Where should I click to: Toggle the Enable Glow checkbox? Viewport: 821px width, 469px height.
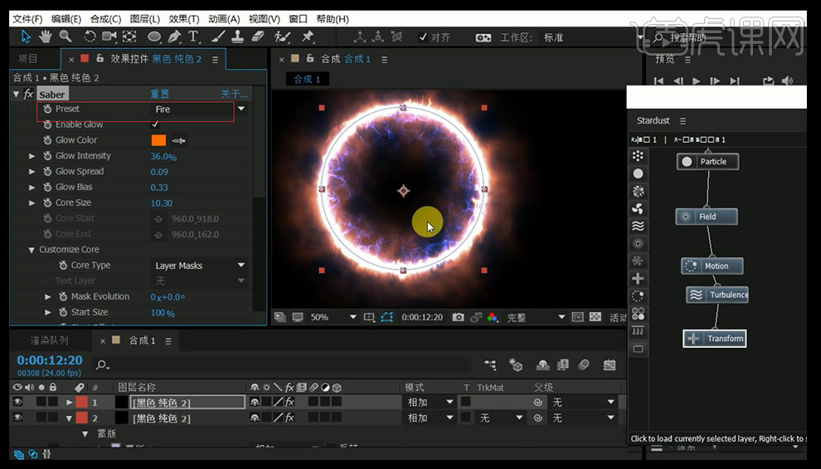click(155, 125)
